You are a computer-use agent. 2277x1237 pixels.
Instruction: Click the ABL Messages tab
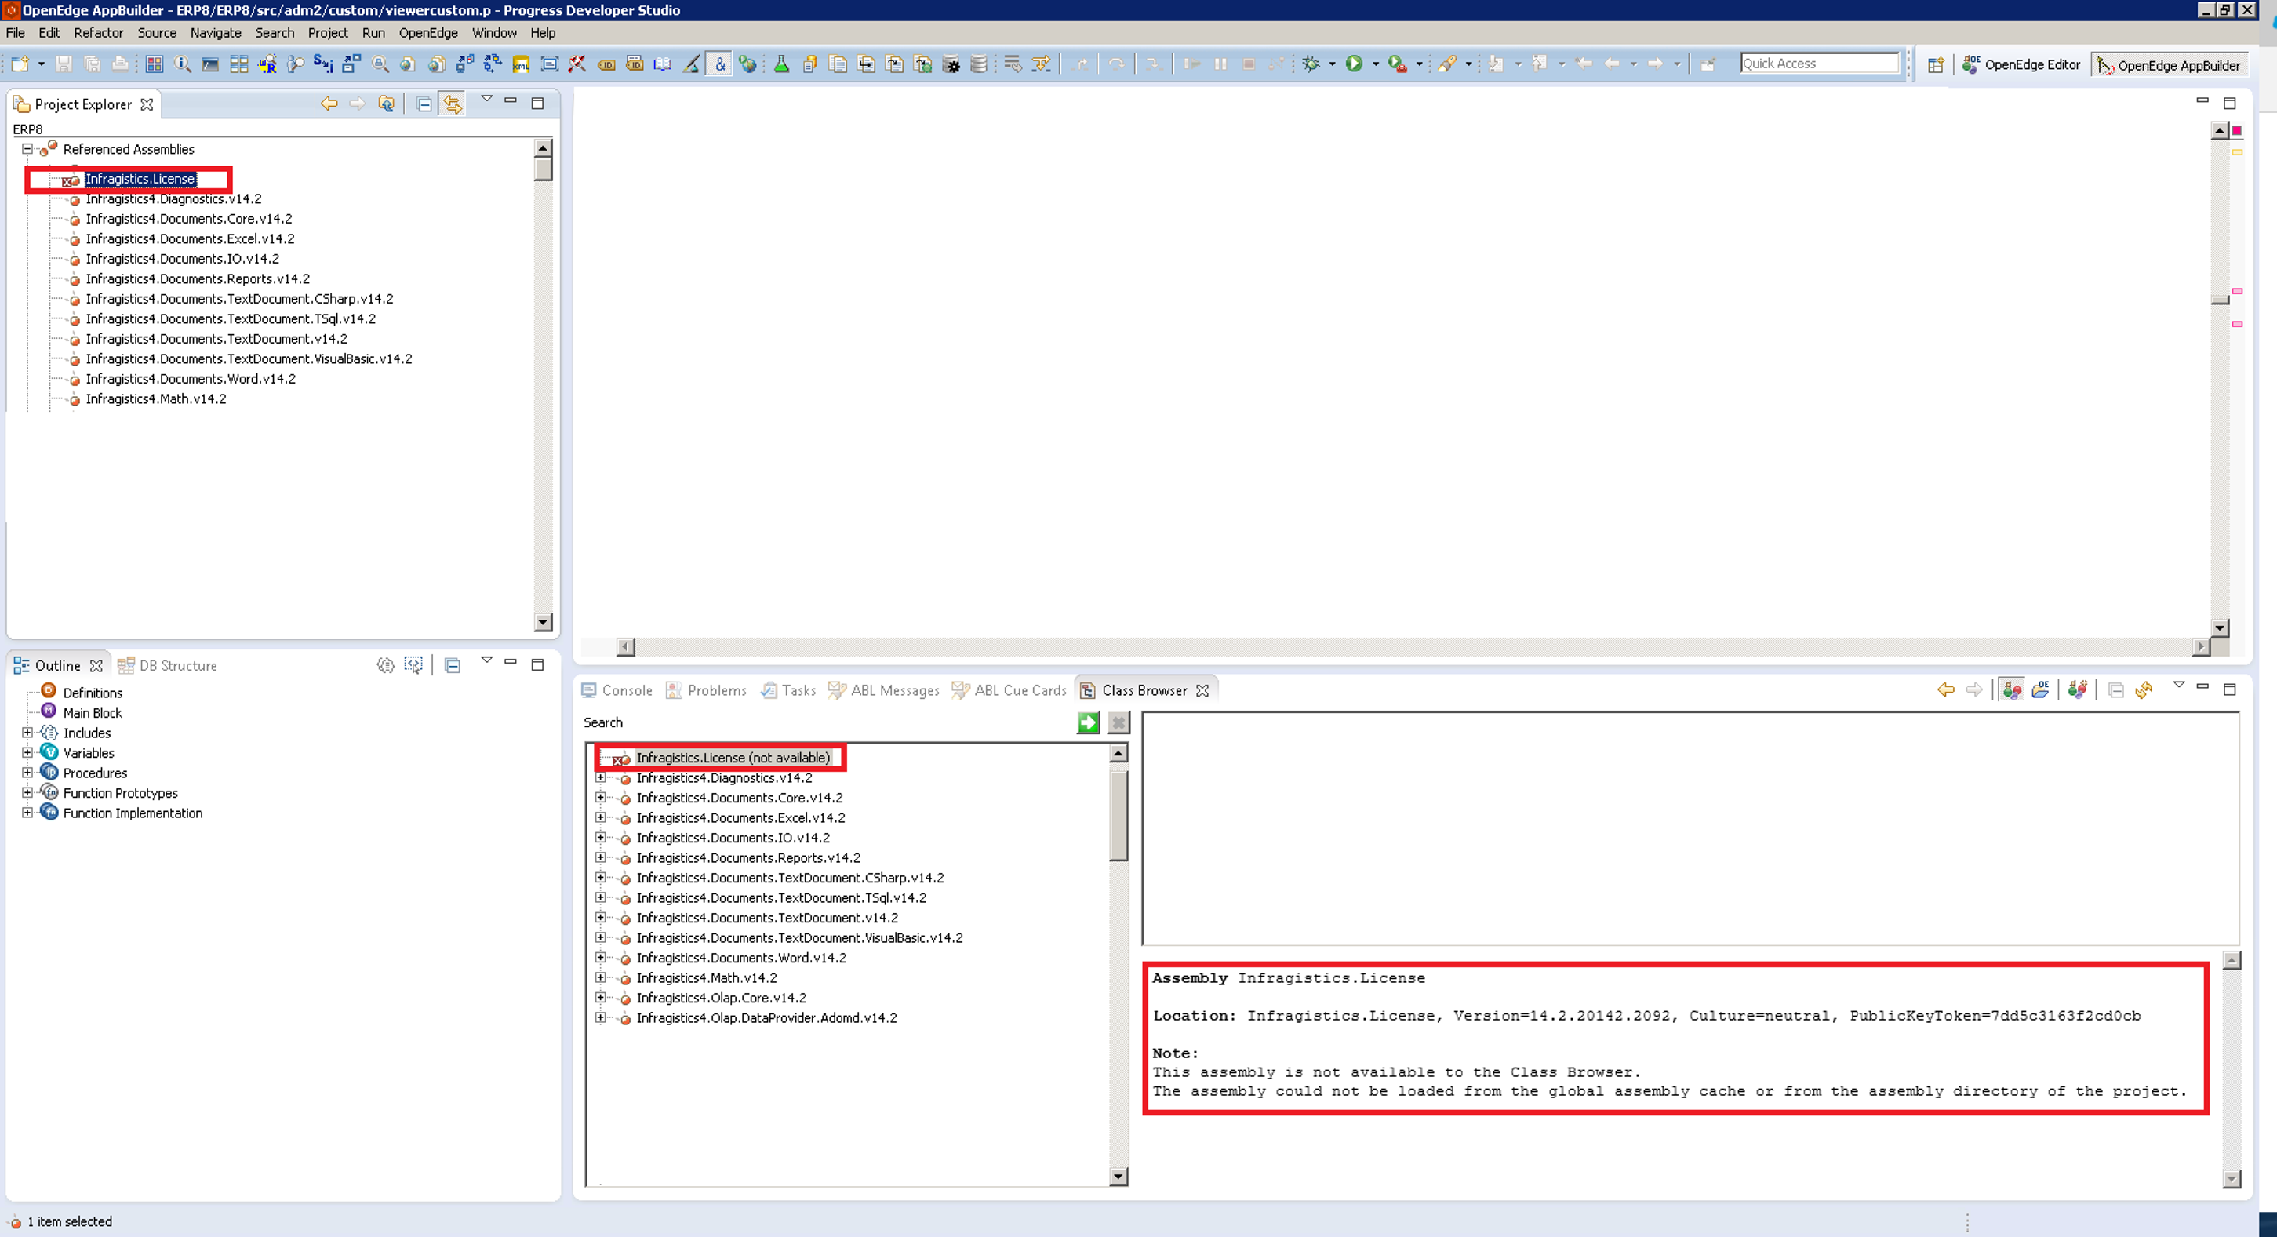(x=884, y=690)
